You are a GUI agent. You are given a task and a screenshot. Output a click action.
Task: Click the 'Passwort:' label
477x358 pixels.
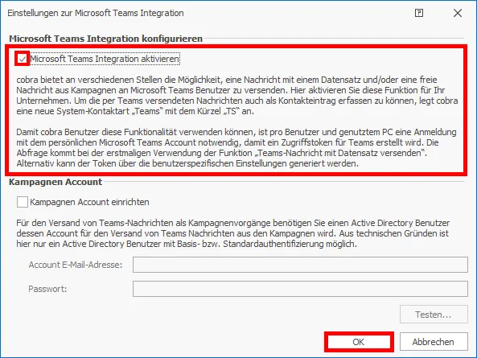click(x=47, y=289)
